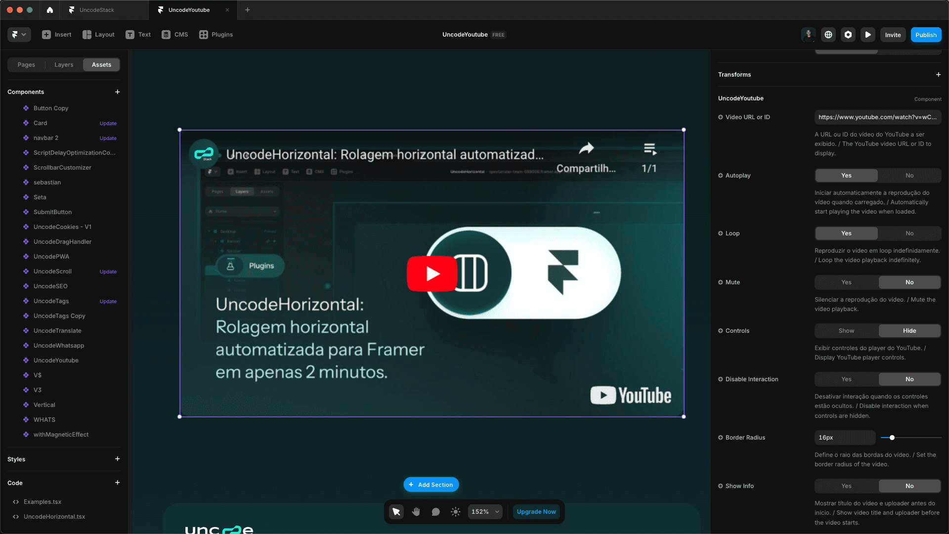Open the project settings gear icon

point(848,35)
